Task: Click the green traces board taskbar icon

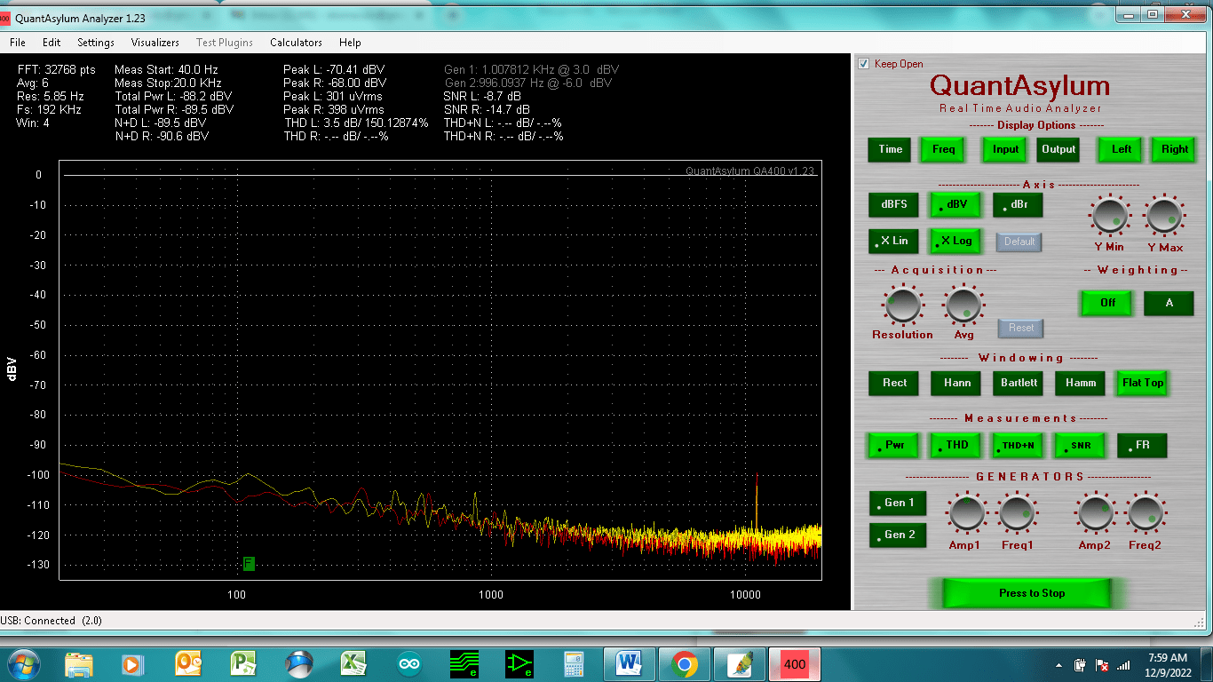Action: point(464,664)
